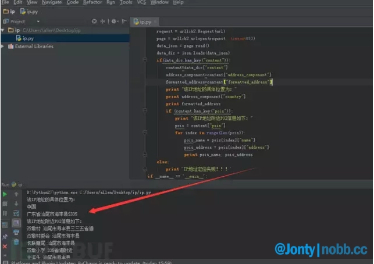374x264 pixels.
Task: Select ip.py in the project tree
Action: pos(27,38)
